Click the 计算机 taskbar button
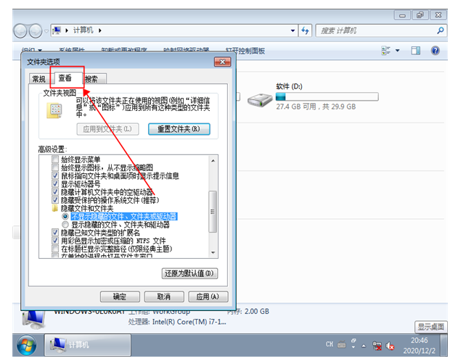458x361 pixels. click(x=87, y=345)
